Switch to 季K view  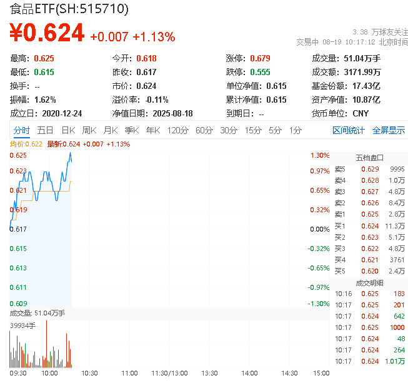pos(132,130)
